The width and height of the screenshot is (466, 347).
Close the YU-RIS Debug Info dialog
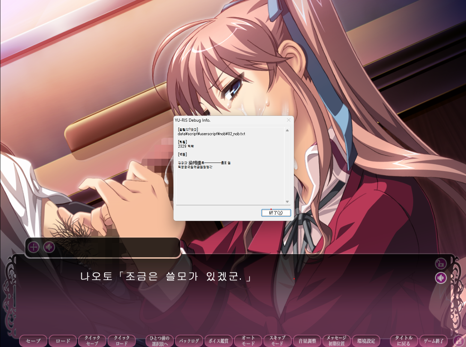288,120
